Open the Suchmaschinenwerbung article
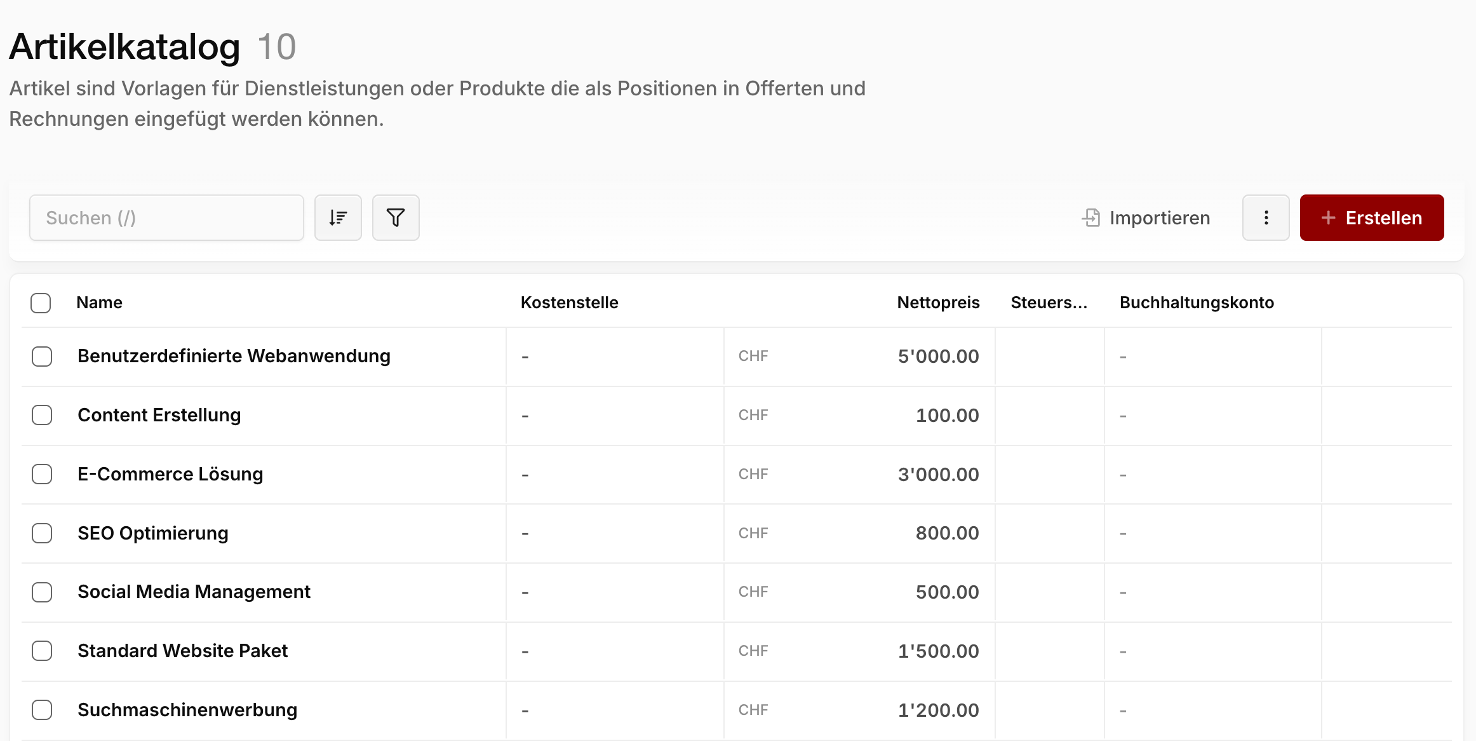The height and width of the screenshot is (741, 1476). pos(187,710)
